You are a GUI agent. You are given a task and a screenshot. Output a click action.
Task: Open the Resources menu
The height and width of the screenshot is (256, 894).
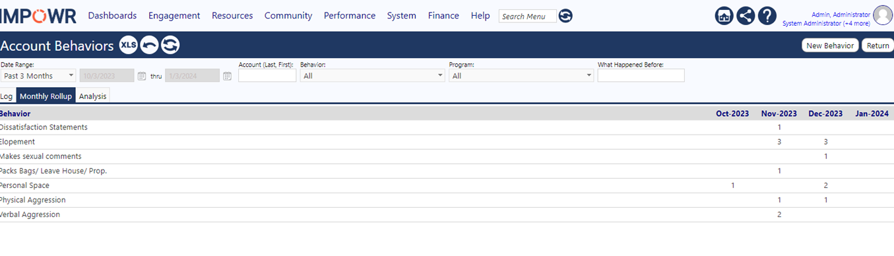pyautogui.click(x=232, y=16)
